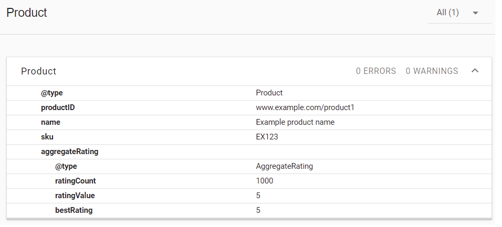Screen dimensions: 502x227
Task: Select the bestRating property label
Action: point(74,210)
